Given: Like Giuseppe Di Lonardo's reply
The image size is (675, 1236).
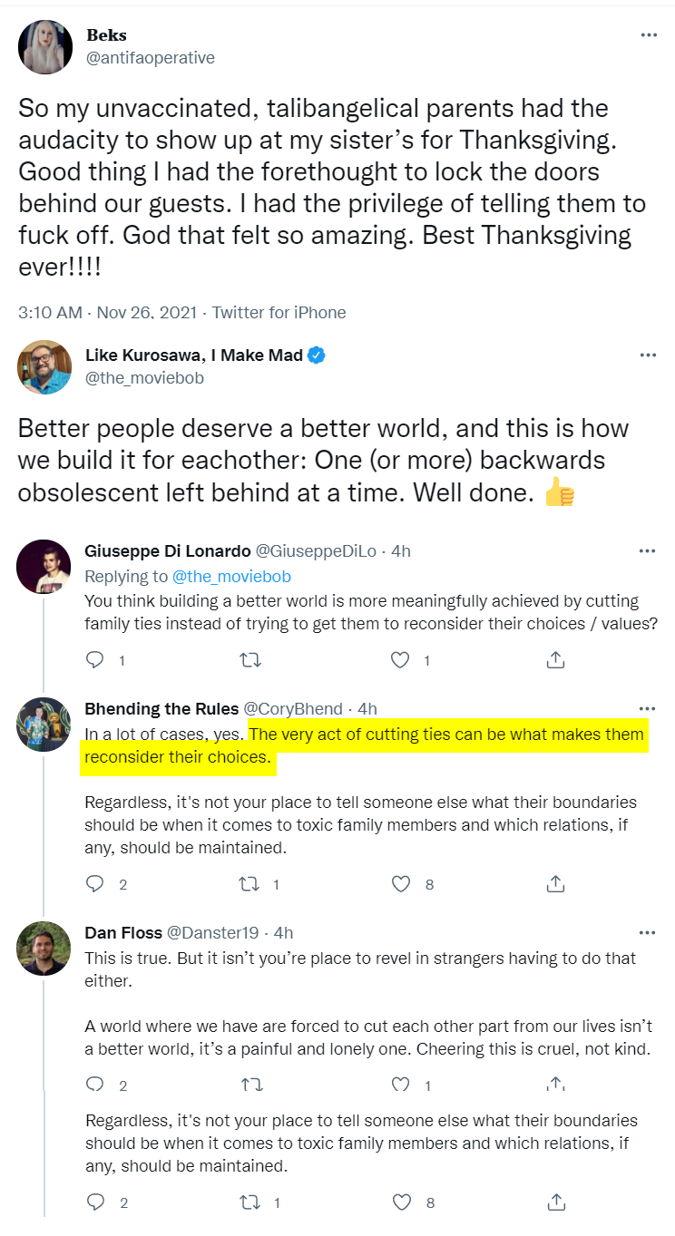Looking at the screenshot, I should (400, 660).
